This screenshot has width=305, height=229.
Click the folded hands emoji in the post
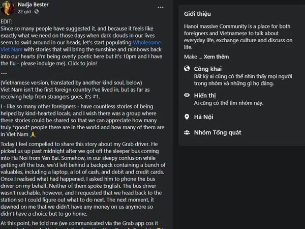click(33, 134)
